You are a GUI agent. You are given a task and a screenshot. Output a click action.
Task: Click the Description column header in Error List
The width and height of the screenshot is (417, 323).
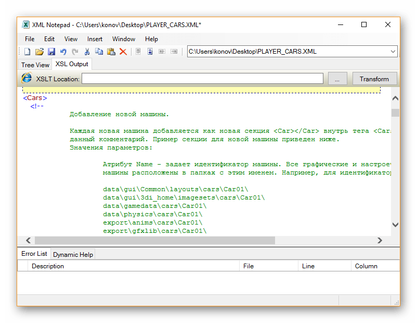pyautogui.click(x=48, y=266)
